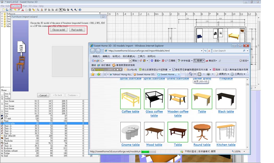
Task: Click the Cut scissors toolbar icon
Action: click(22, 10)
